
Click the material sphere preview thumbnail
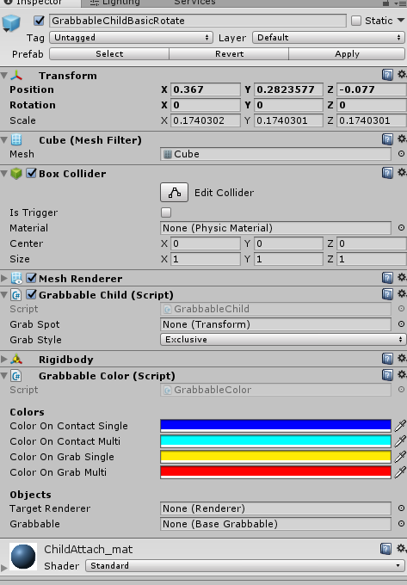pos(23,557)
